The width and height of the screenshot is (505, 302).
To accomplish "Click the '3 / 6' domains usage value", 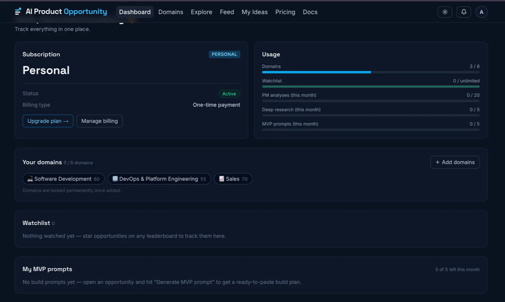I will click(x=475, y=66).
